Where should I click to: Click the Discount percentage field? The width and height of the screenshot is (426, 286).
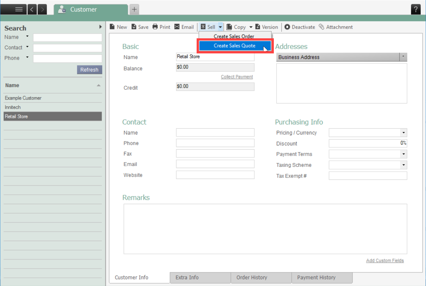[x=368, y=143]
